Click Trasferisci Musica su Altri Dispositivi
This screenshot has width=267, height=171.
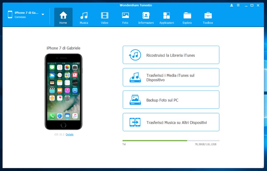(171, 122)
